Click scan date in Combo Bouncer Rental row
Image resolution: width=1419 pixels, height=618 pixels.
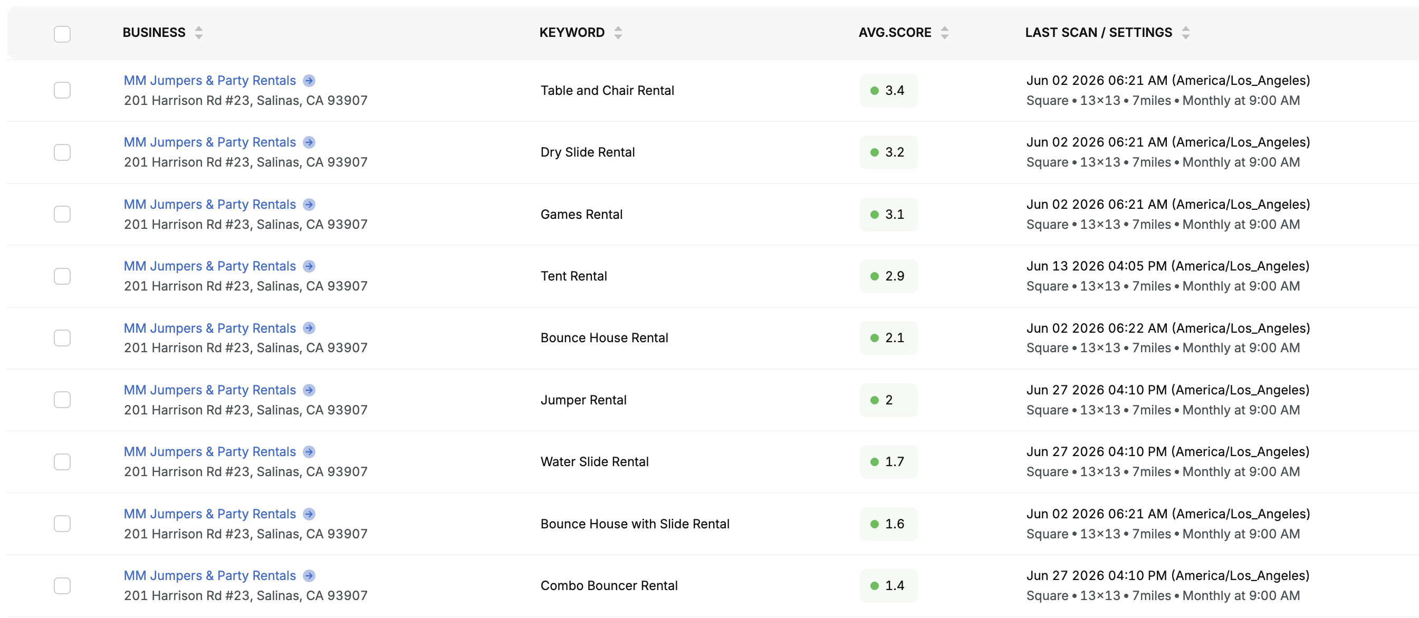1167,576
